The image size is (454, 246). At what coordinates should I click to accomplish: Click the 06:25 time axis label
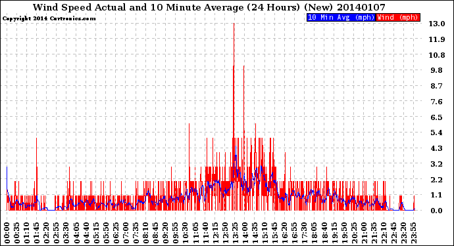click(x=116, y=233)
